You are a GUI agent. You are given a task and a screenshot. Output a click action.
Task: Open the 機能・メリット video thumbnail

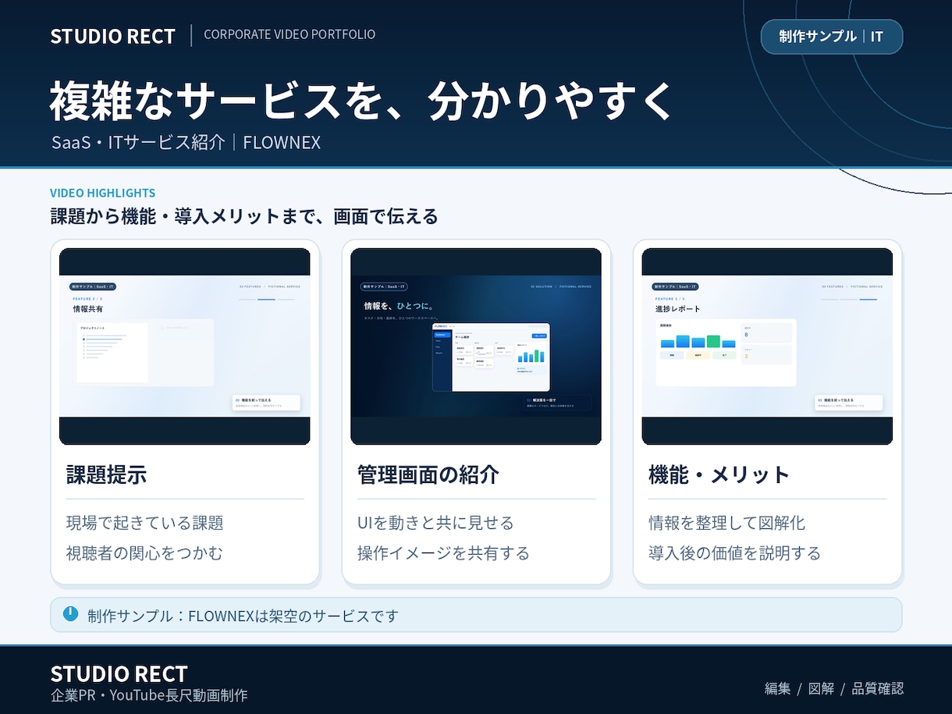(767, 346)
